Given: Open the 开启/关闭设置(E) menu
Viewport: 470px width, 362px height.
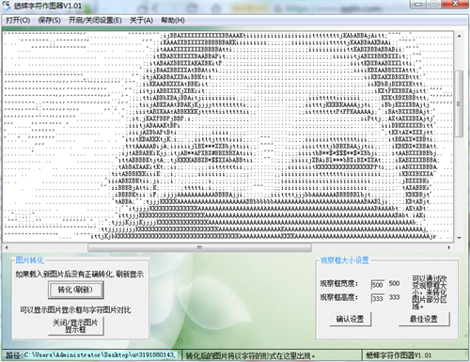Looking at the screenshot, I should click(x=95, y=21).
